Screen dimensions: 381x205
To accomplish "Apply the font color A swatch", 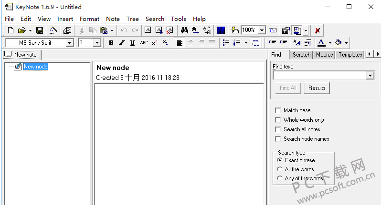I will pyautogui.click(x=321, y=43).
